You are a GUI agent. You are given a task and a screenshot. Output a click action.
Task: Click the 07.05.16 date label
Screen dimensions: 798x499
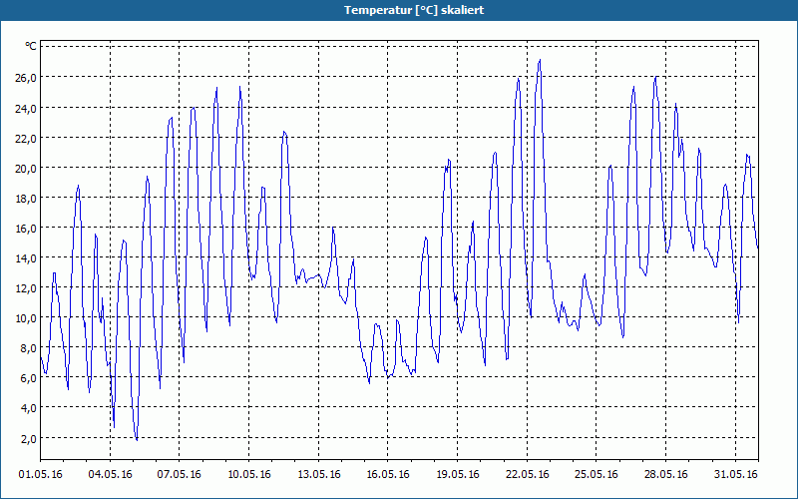[180, 475]
